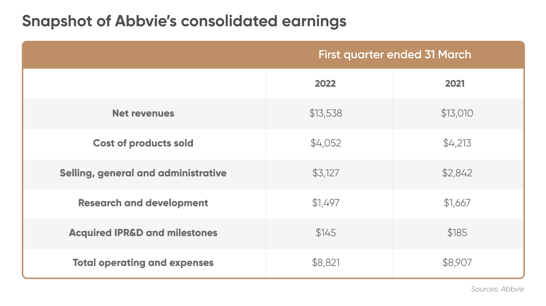Screen dimensions: 546x306
Task: Click the $1,497 R&D value
Action: 326,203
